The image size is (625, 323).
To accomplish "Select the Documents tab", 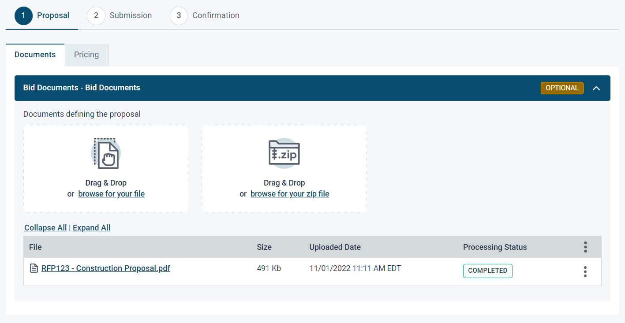I will pyautogui.click(x=35, y=55).
